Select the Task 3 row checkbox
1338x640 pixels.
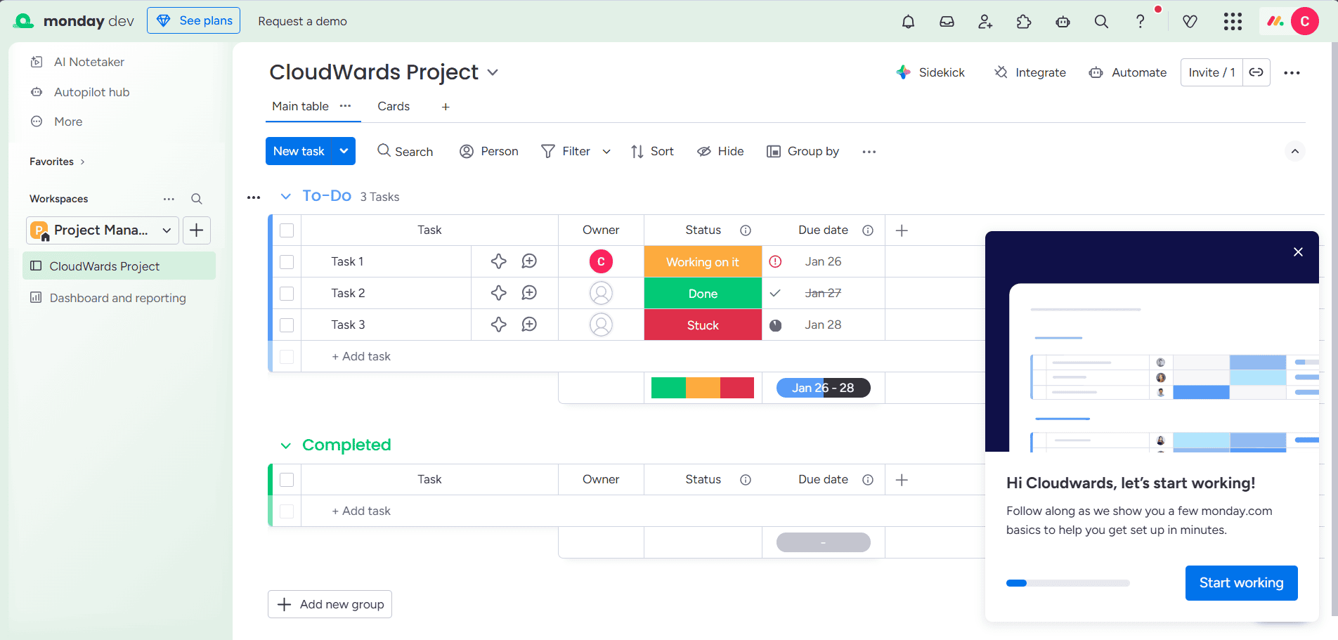tap(287, 325)
